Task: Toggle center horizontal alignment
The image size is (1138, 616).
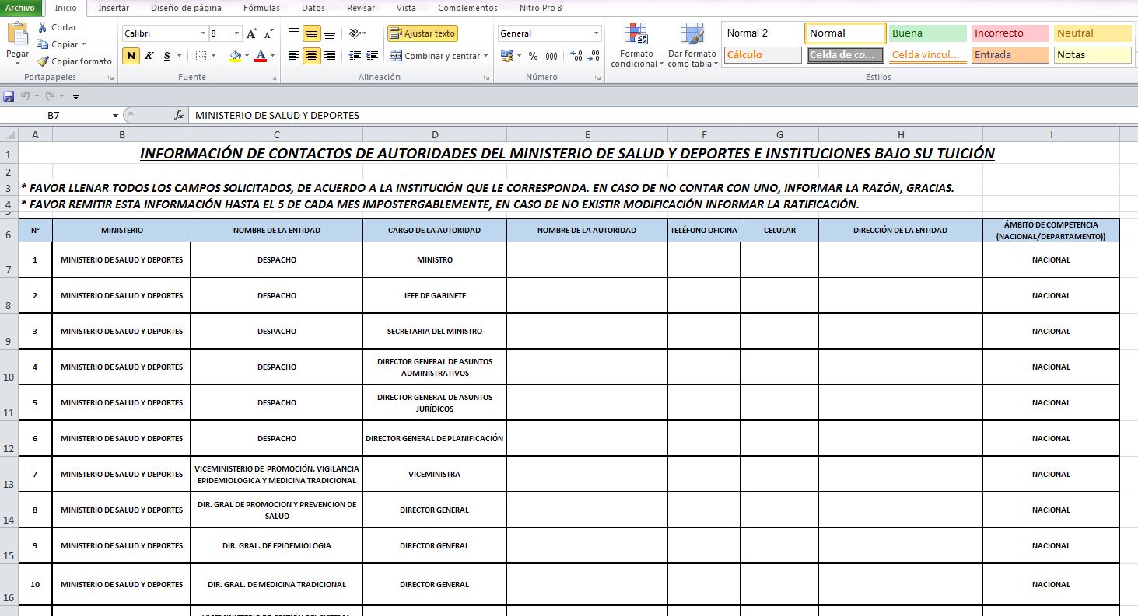Action: (311, 56)
